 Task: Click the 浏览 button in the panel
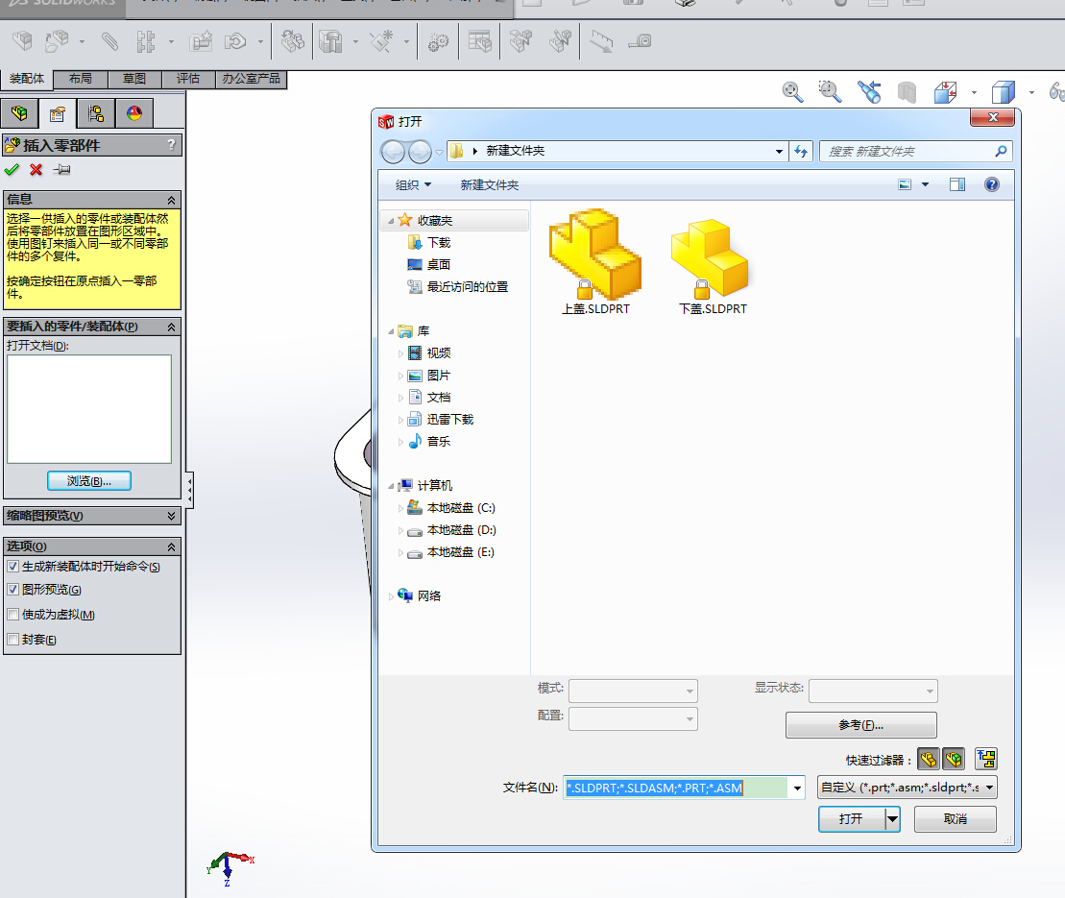point(88,480)
